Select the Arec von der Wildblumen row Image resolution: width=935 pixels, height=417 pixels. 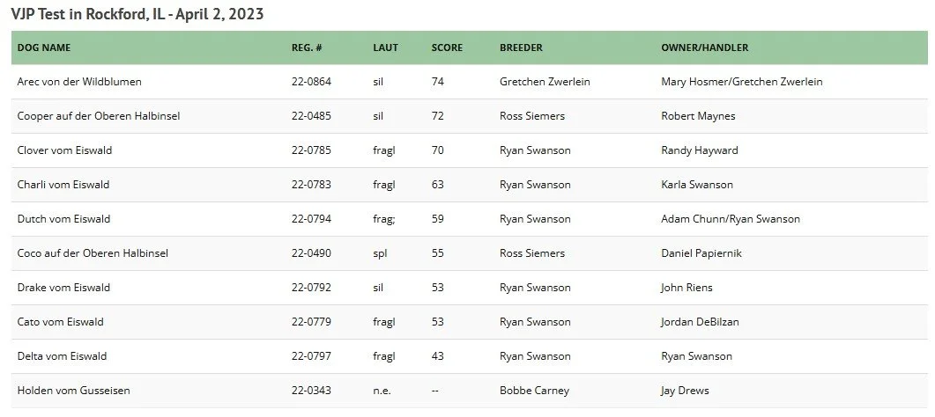tap(470, 82)
